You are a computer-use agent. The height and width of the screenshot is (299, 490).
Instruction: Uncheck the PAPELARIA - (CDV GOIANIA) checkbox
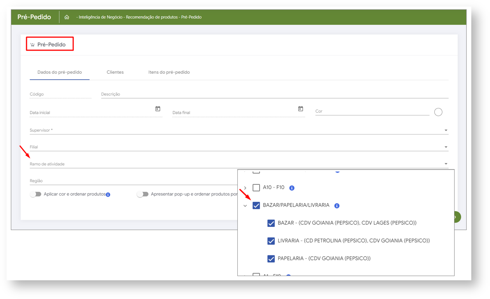[x=271, y=258]
